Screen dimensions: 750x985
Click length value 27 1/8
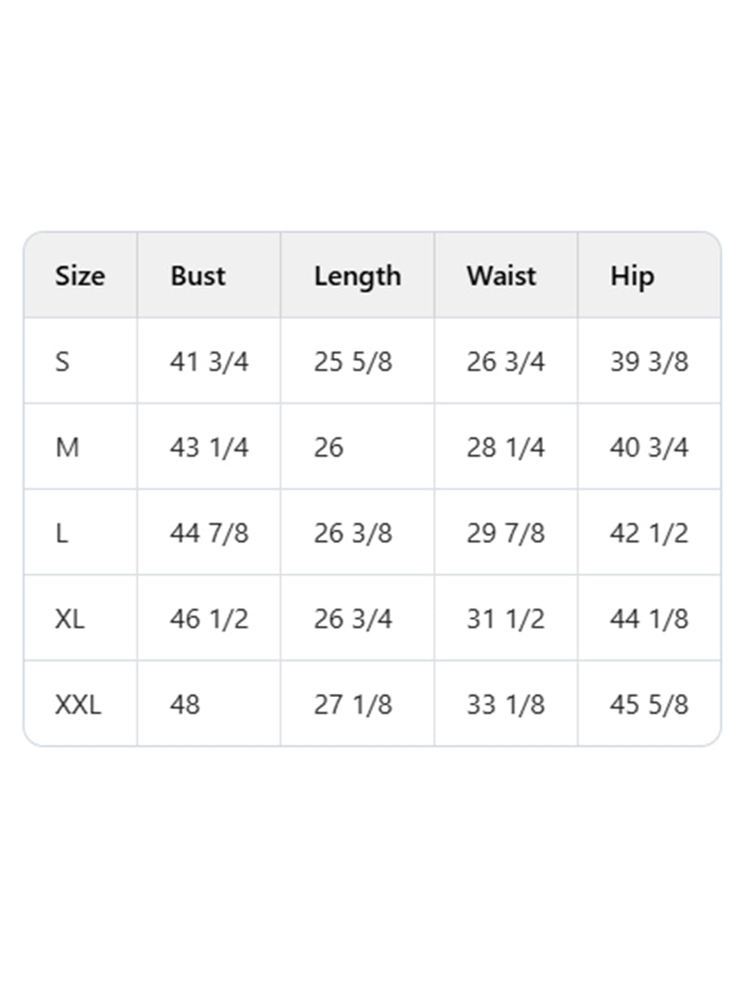click(352, 705)
